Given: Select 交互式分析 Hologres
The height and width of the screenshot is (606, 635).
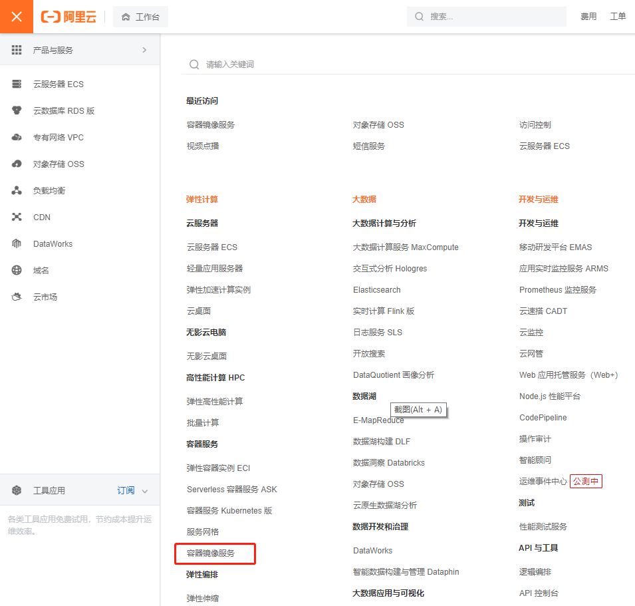Looking at the screenshot, I should 390,269.
